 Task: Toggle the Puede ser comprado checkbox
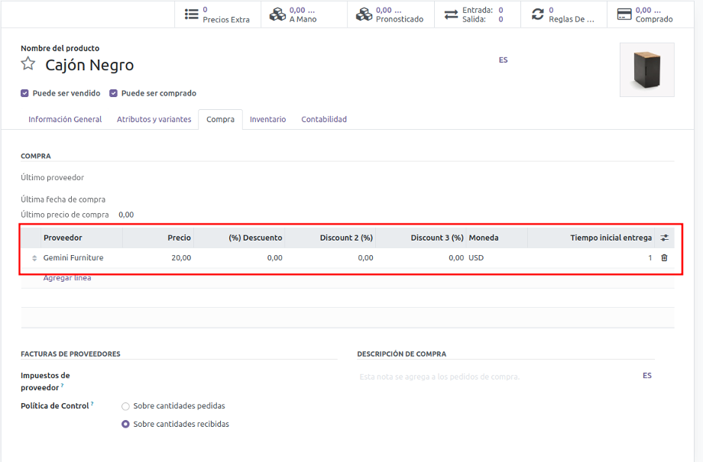point(114,93)
